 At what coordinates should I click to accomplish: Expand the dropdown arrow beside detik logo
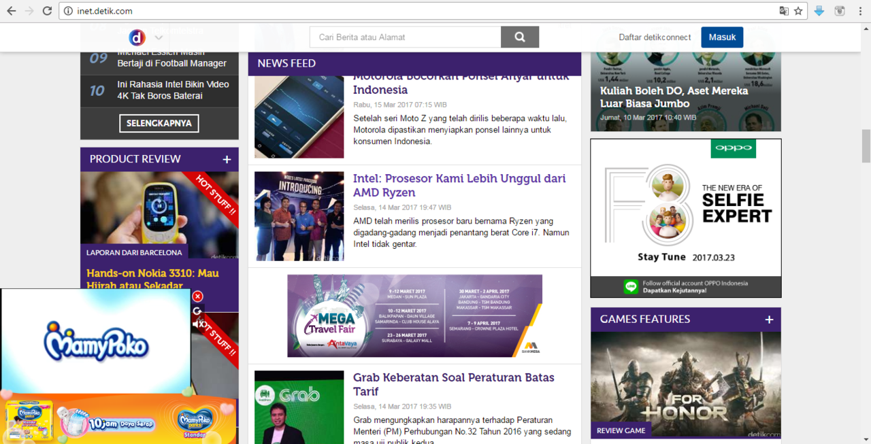(159, 38)
